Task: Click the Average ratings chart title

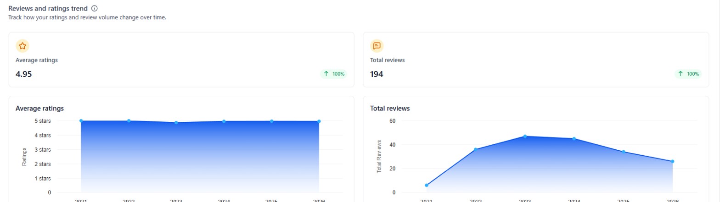Action: pyautogui.click(x=39, y=109)
